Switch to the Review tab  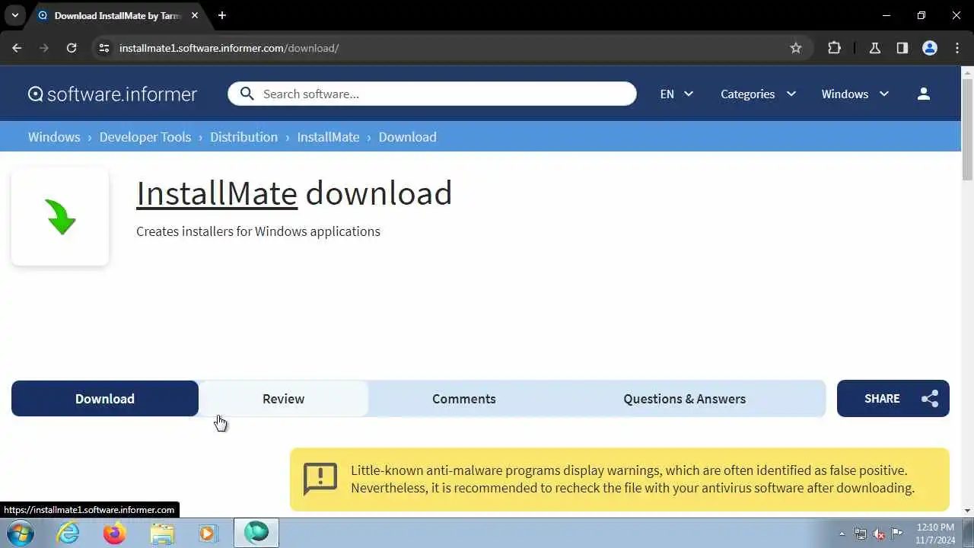(x=283, y=399)
